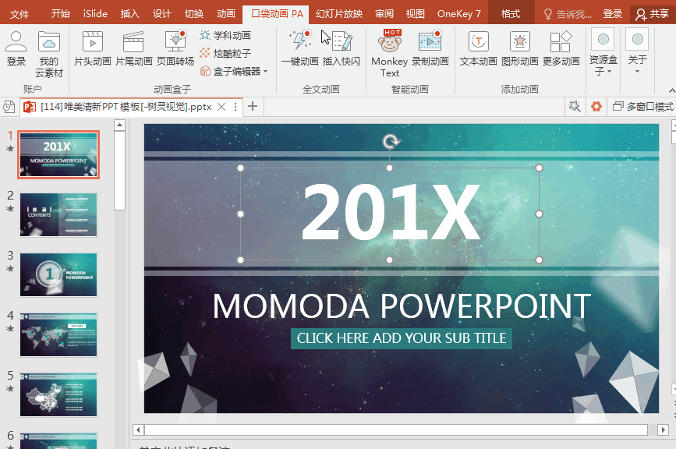
Task: Add 文本动画 text animation
Action: [x=478, y=48]
